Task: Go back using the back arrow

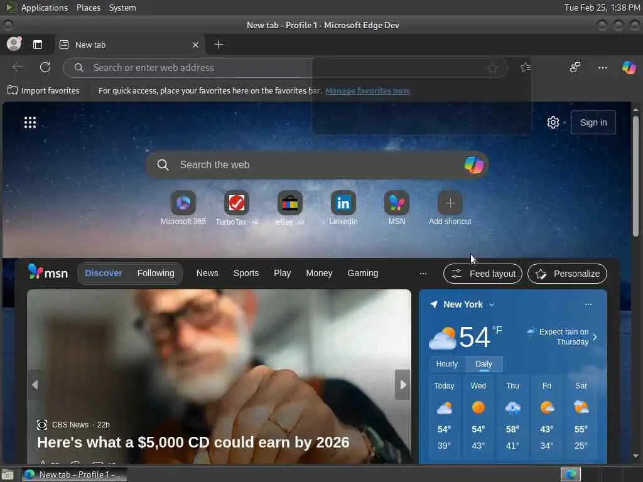Action: (18, 67)
